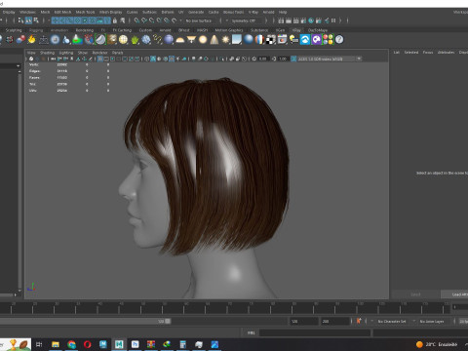Click the glowing sphere light shelf icon
This screenshot has height=351, width=468.
pyautogui.click(x=203, y=40)
